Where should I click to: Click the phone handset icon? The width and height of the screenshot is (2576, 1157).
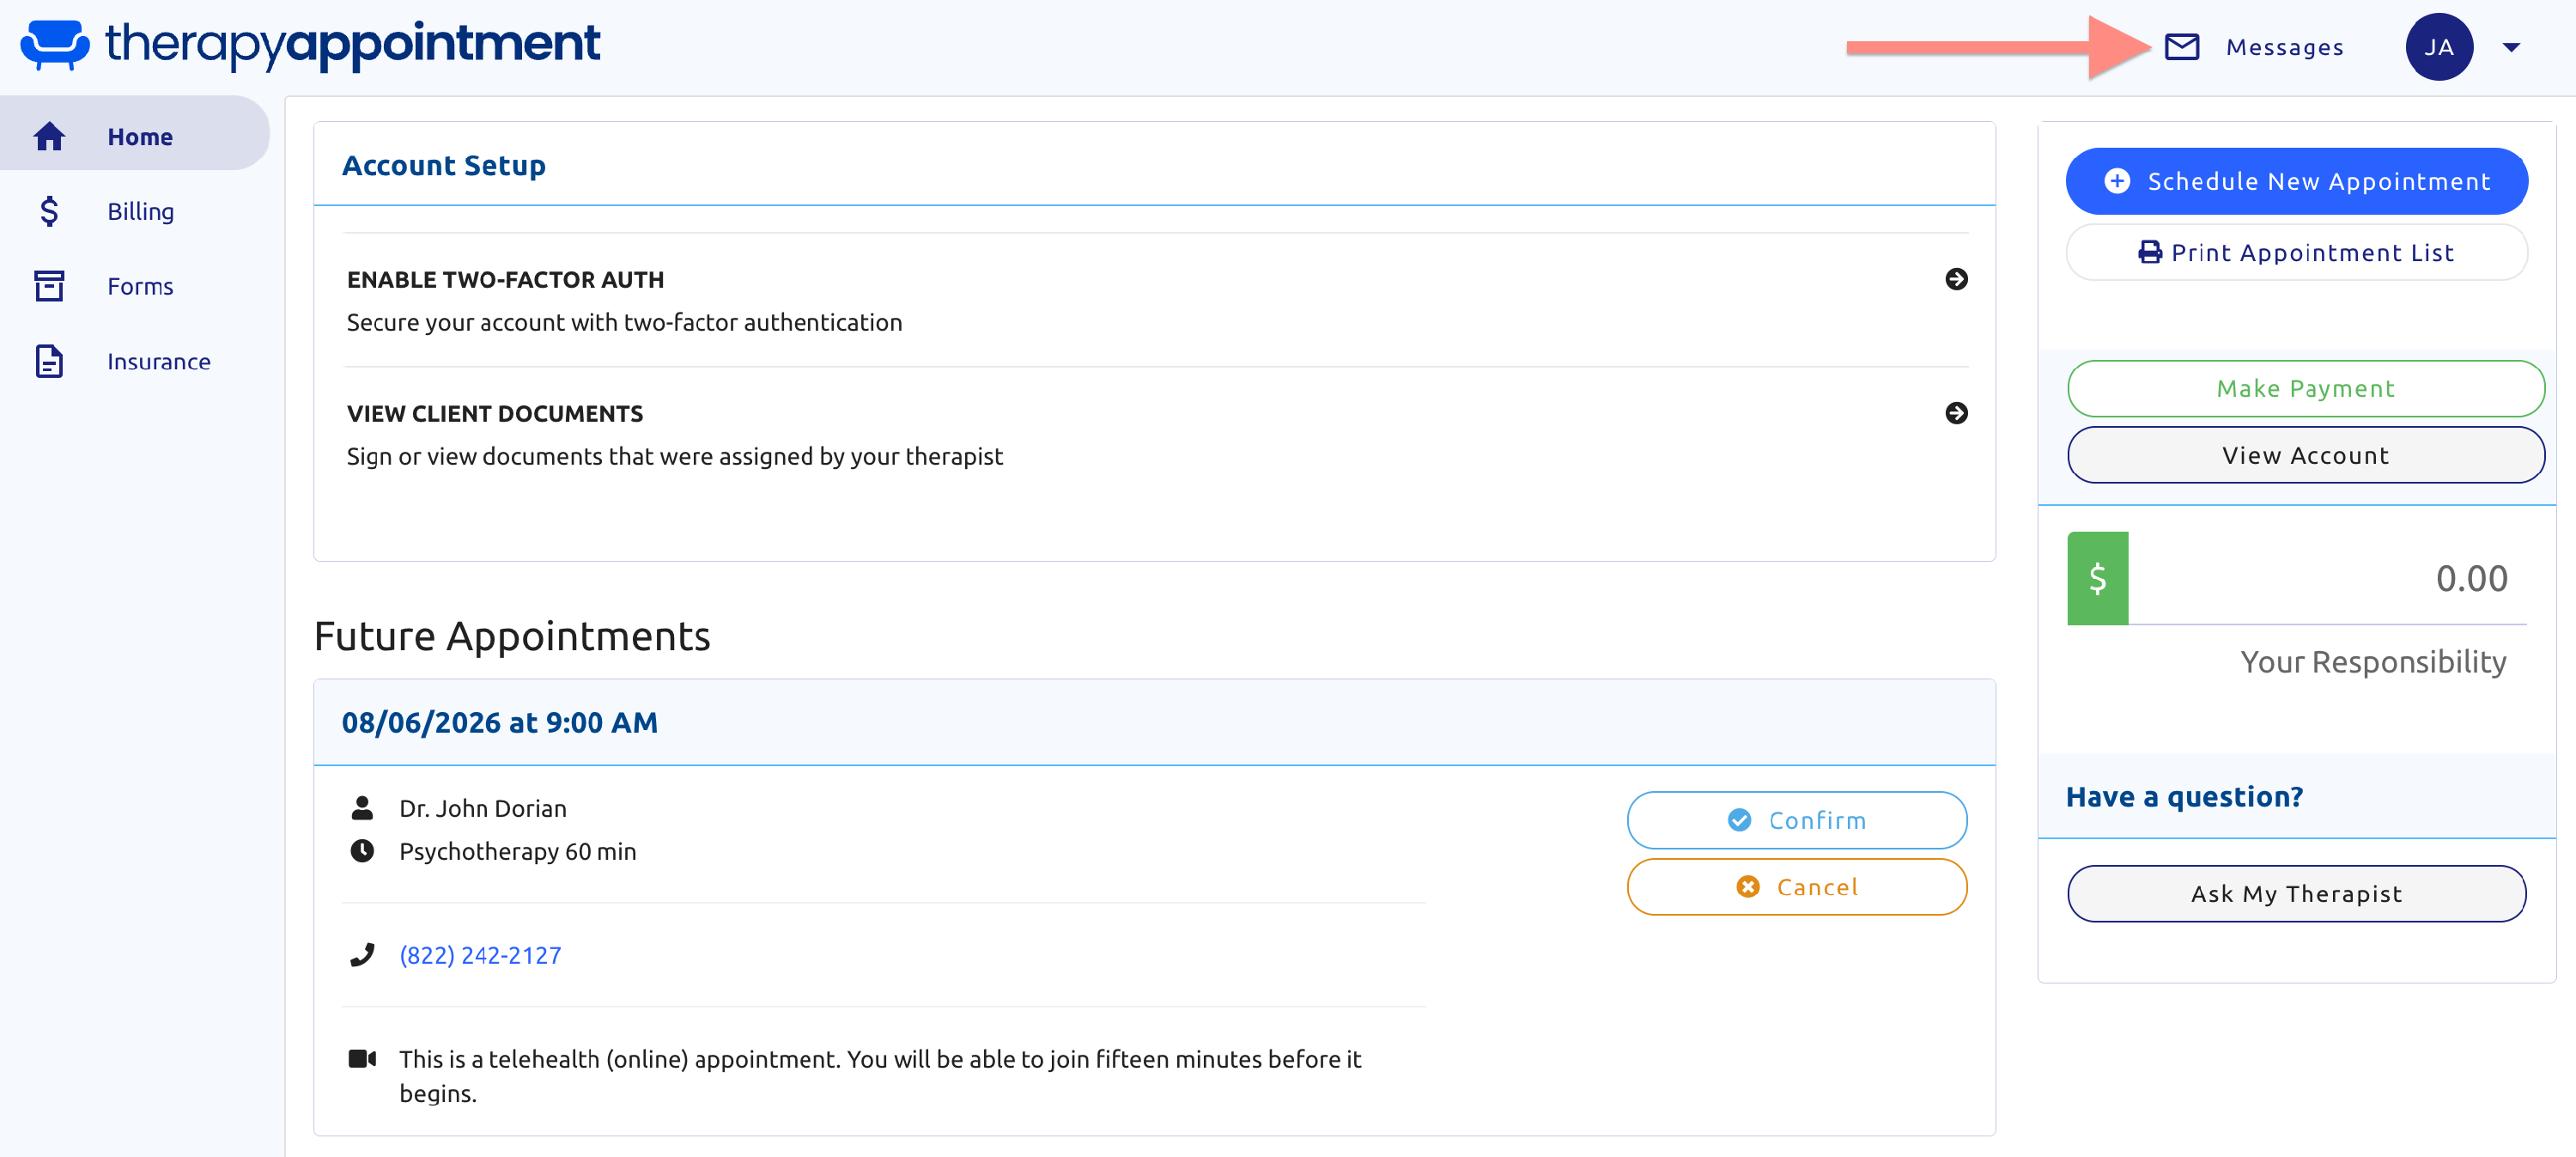click(x=362, y=955)
